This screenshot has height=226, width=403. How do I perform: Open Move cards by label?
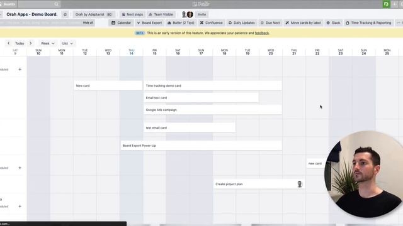[x=304, y=23]
